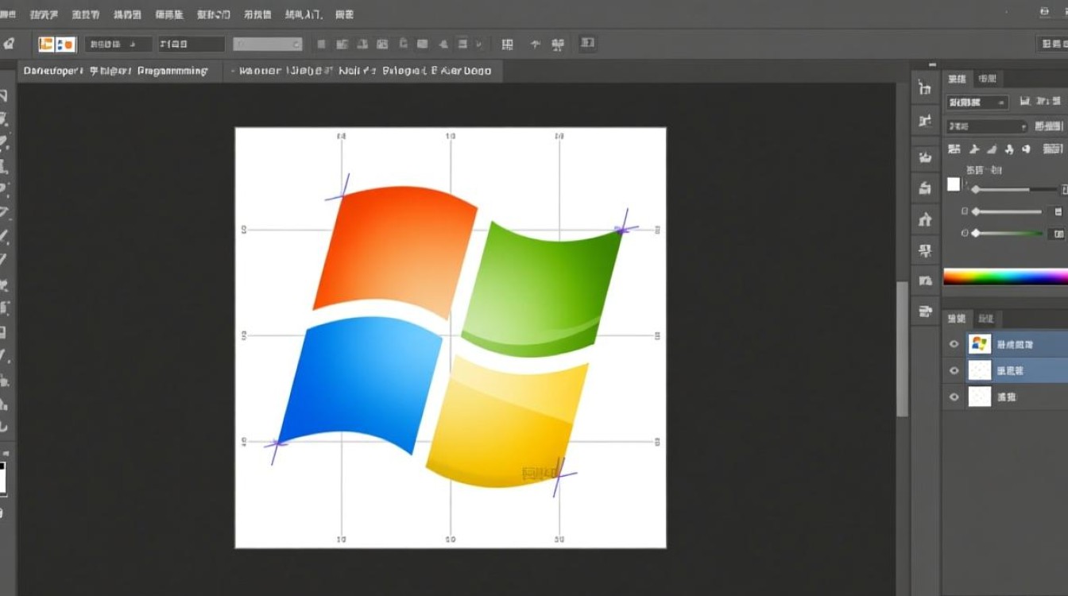The width and height of the screenshot is (1068, 596).
Task: Switch to the second panel tab above the layers
Action: tap(986, 318)
